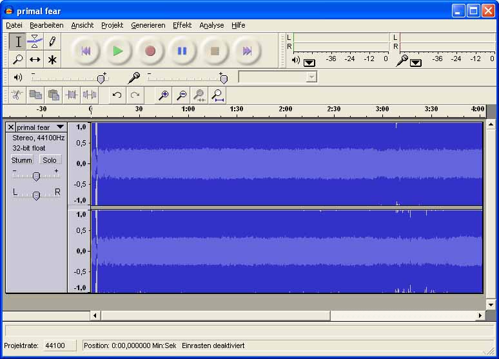The image size is (499, 359).
Task: Close the primal fear track
Action: click(x=11, y=127)
